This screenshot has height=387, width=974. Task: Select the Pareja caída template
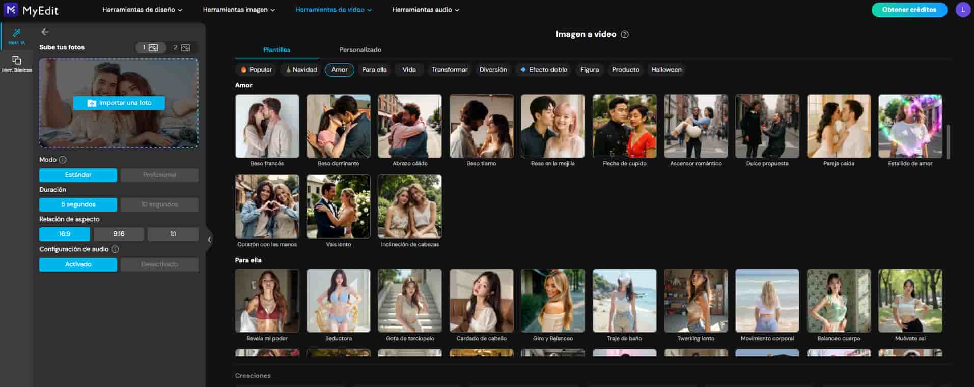coord(839,126)
